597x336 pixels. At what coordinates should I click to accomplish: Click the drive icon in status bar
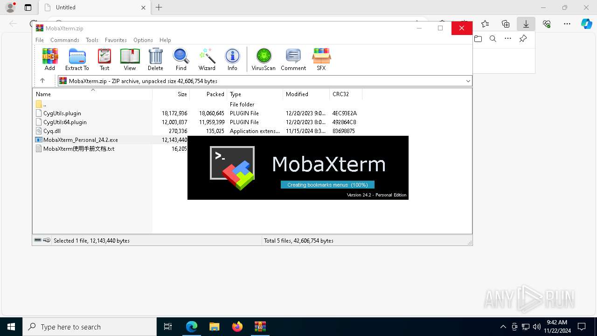[38, 240]
